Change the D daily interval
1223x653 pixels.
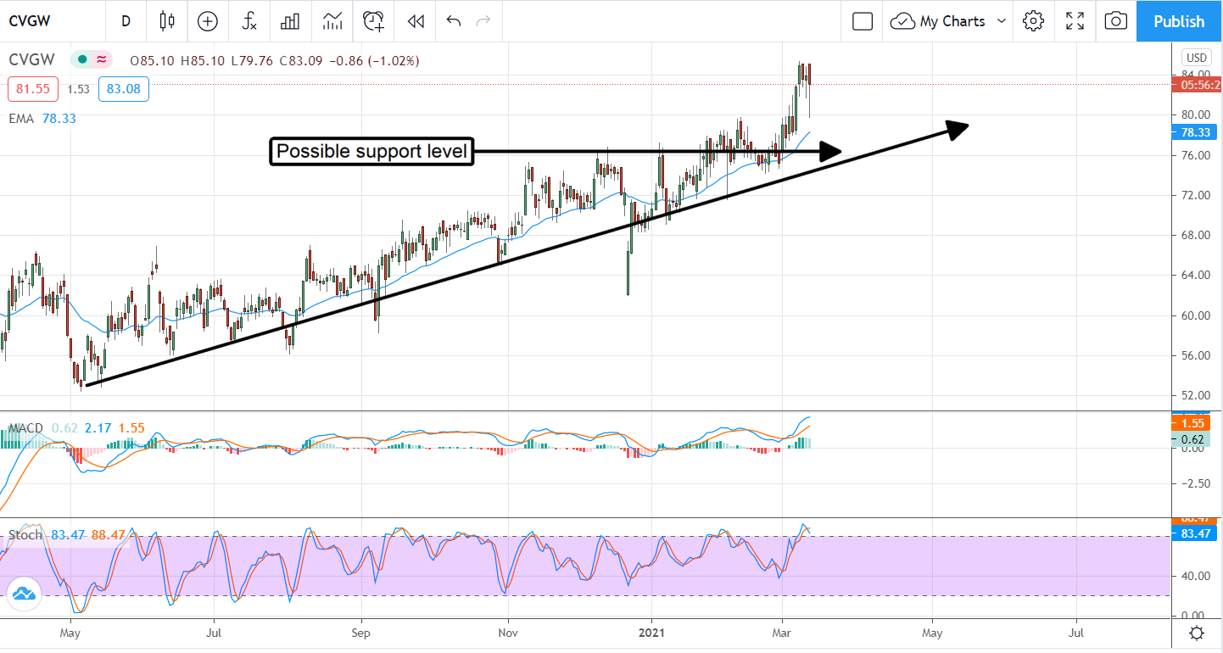tap(126, 21)
